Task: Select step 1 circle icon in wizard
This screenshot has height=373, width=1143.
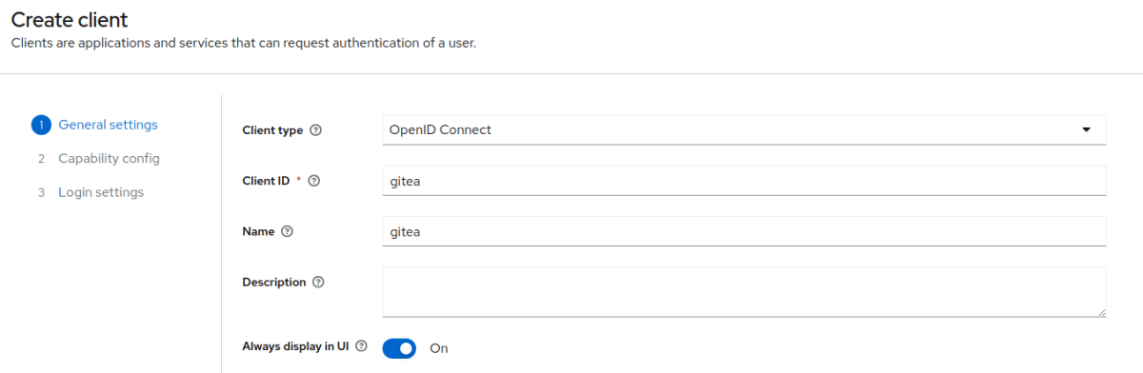Action: tap(41, 125)
